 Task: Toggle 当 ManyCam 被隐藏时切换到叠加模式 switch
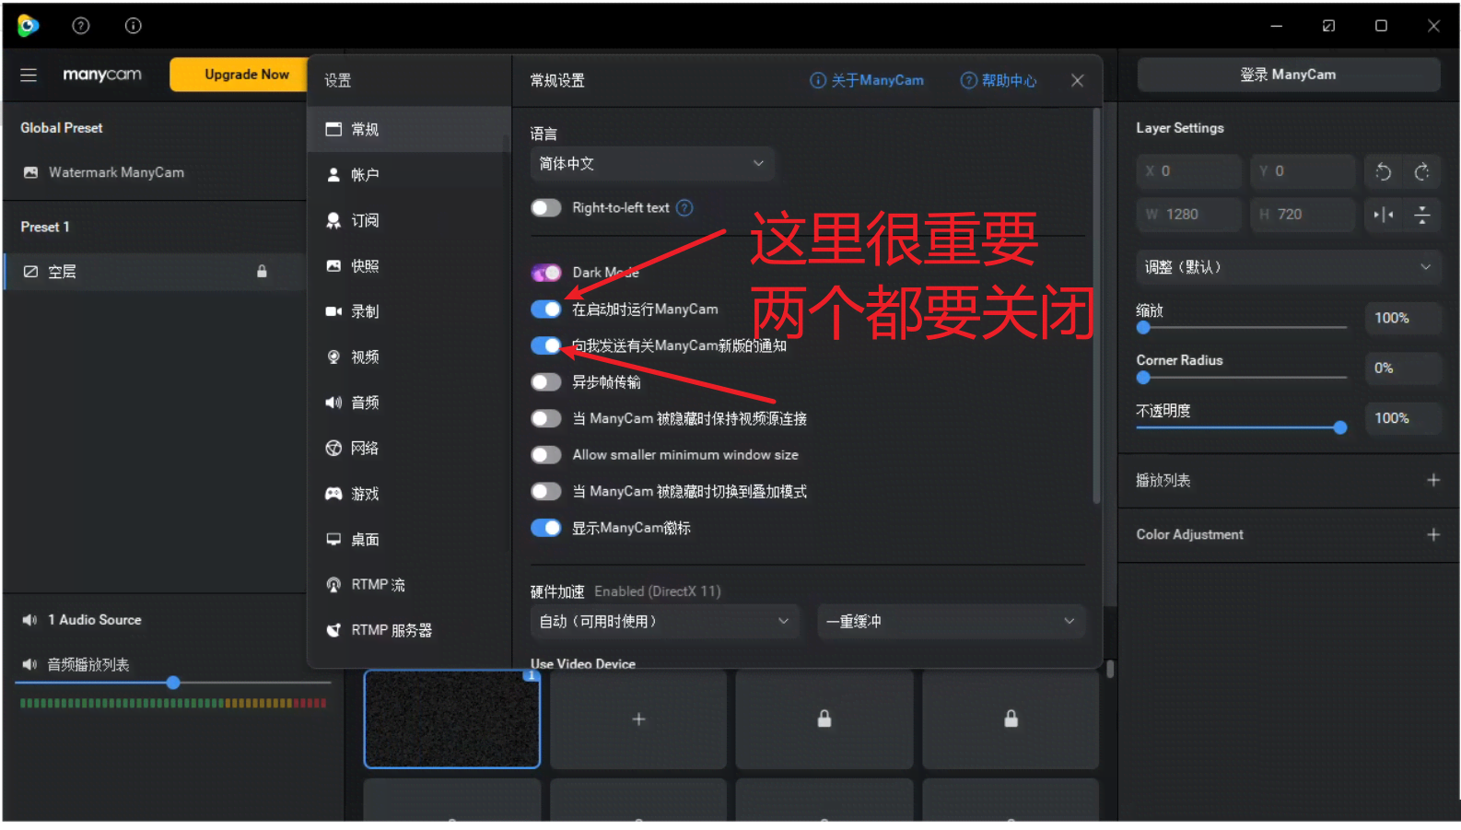pyautogui.click(x=546, y=491)
